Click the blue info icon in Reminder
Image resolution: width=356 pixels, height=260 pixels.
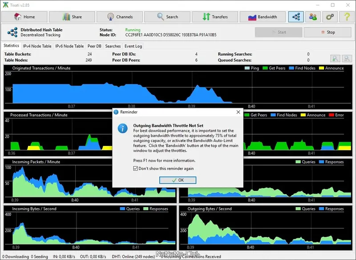click(123, 129)
